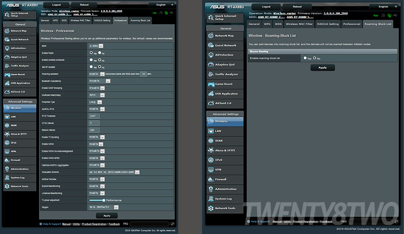
Task: Switch to the Professional tab in the right panel
Action: tap(351, 24)
